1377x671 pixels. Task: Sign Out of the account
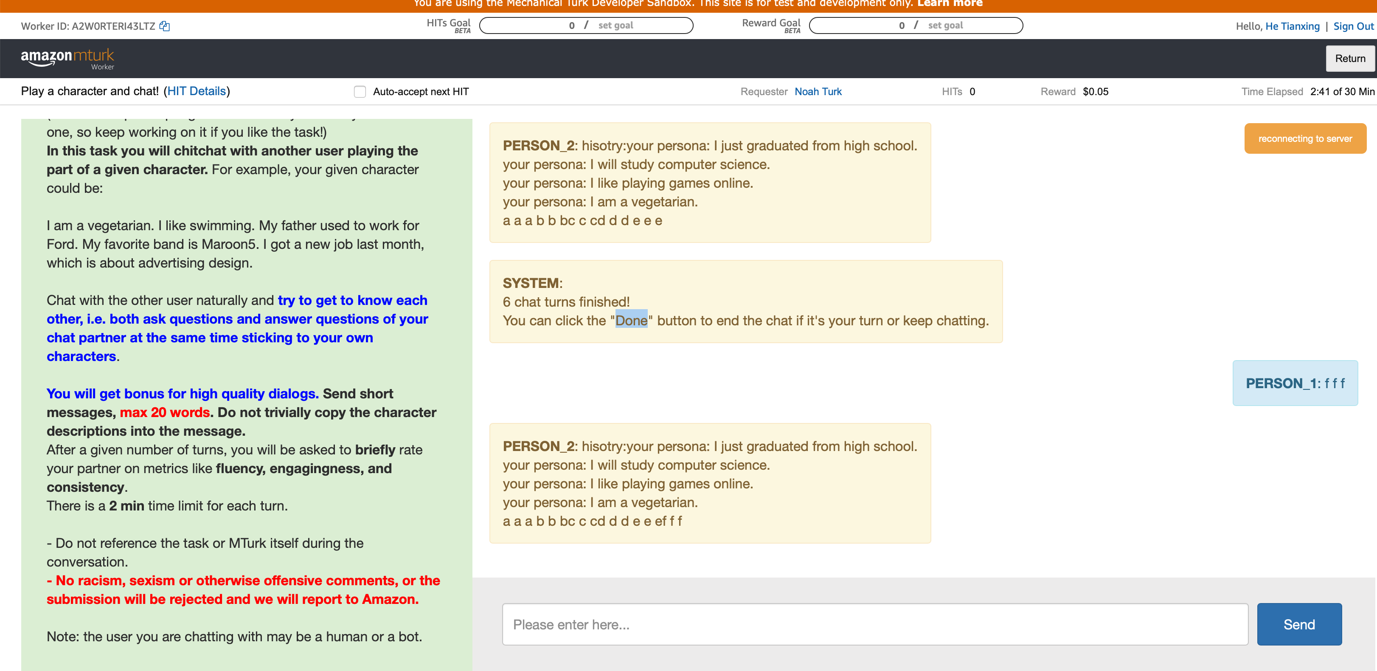(1353, 25)
